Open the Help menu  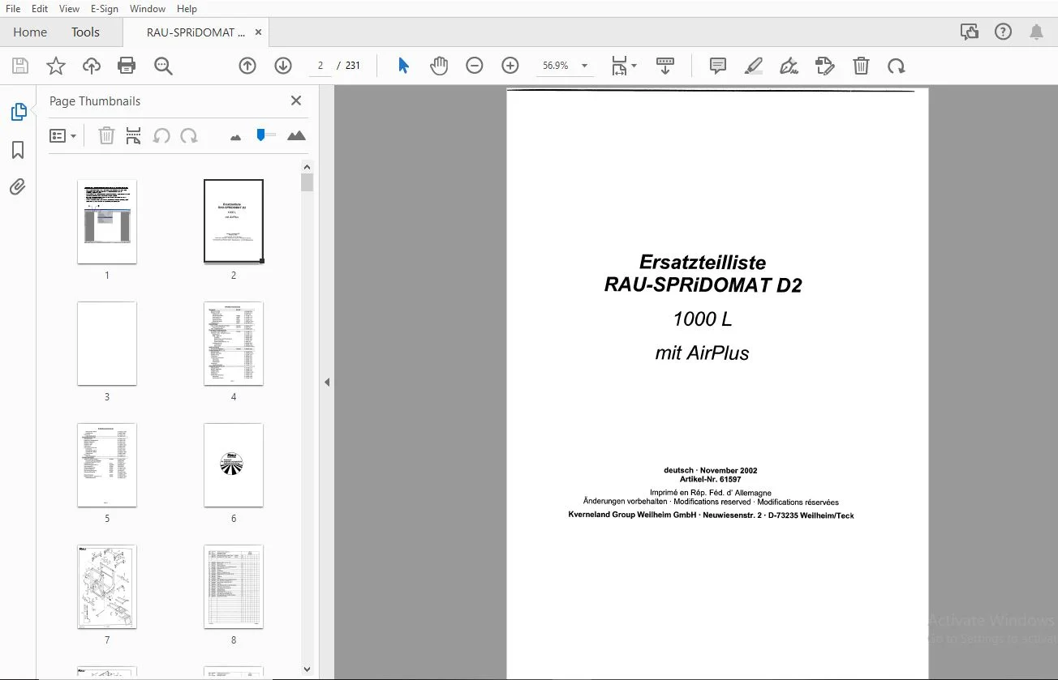187,9
